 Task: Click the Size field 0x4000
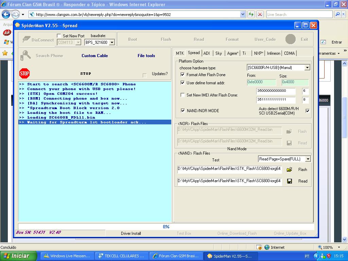(x=295, y=82)
